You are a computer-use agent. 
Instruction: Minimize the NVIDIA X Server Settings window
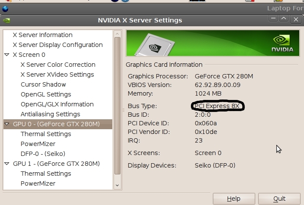[273, 19]
